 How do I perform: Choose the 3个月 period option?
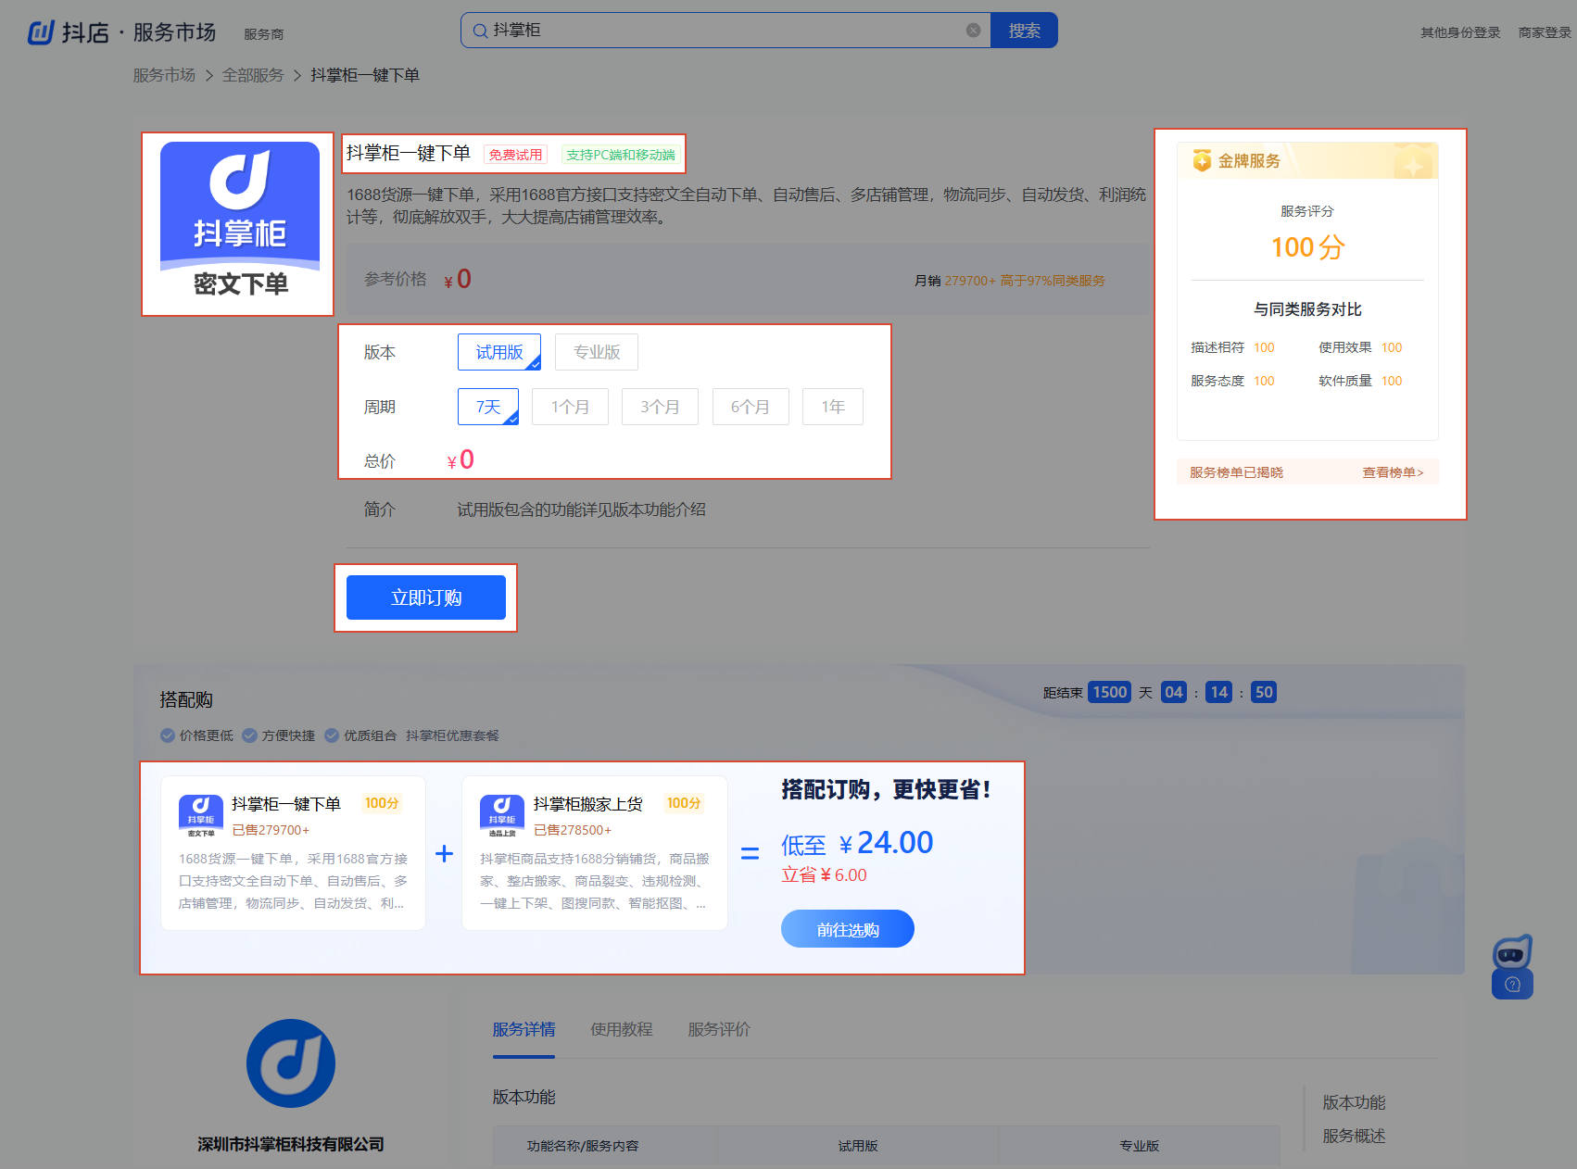pyautogui.click(x=660, y=407)
